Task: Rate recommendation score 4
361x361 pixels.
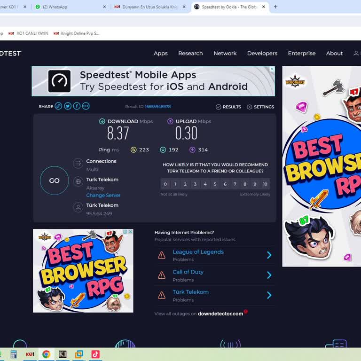Action: tap(205, 184)
